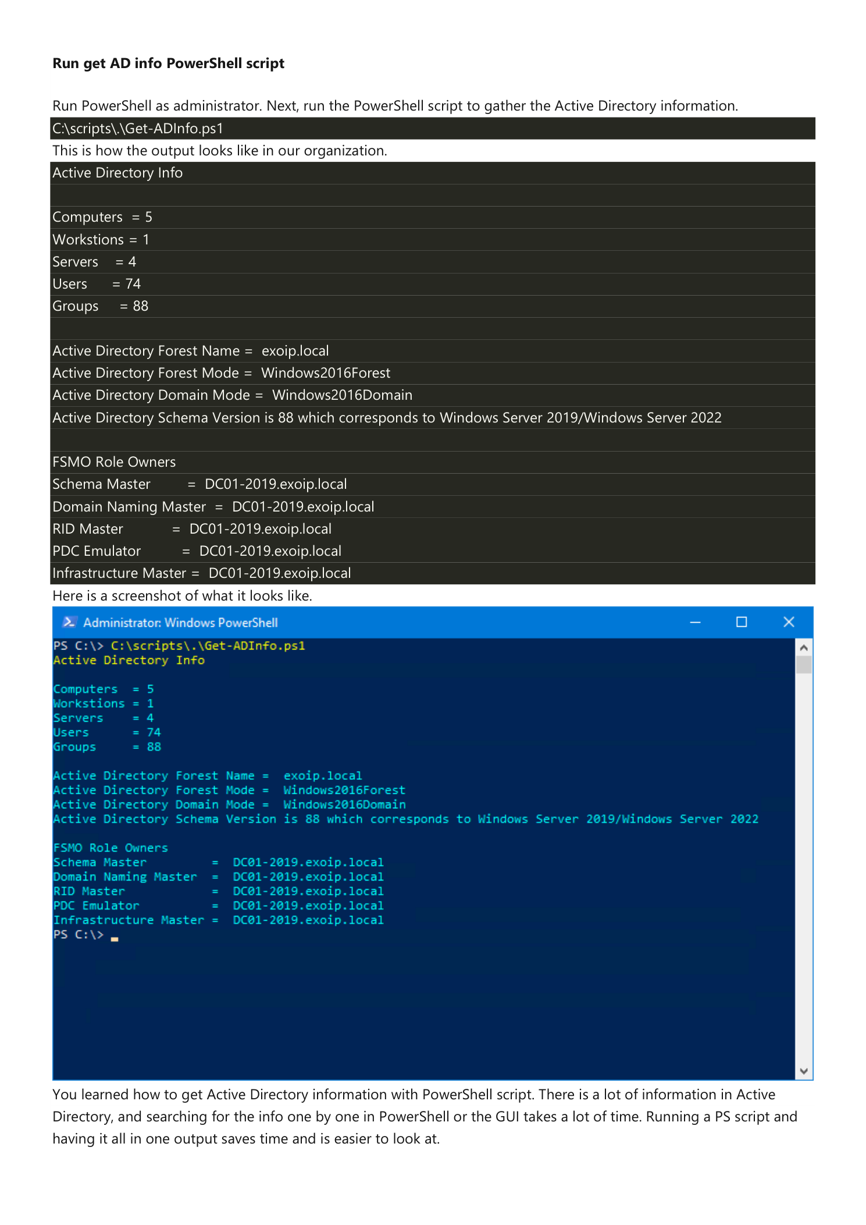Click 'Users = 74' in the PowerShell output
This screenshot has height=1225, width=866.
pyautogui.click(x=107, y=733)
